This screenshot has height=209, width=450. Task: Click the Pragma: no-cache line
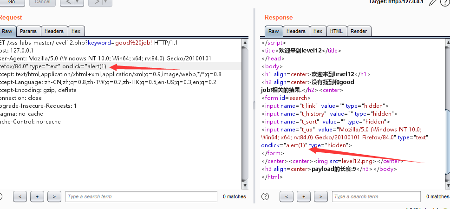21,114
